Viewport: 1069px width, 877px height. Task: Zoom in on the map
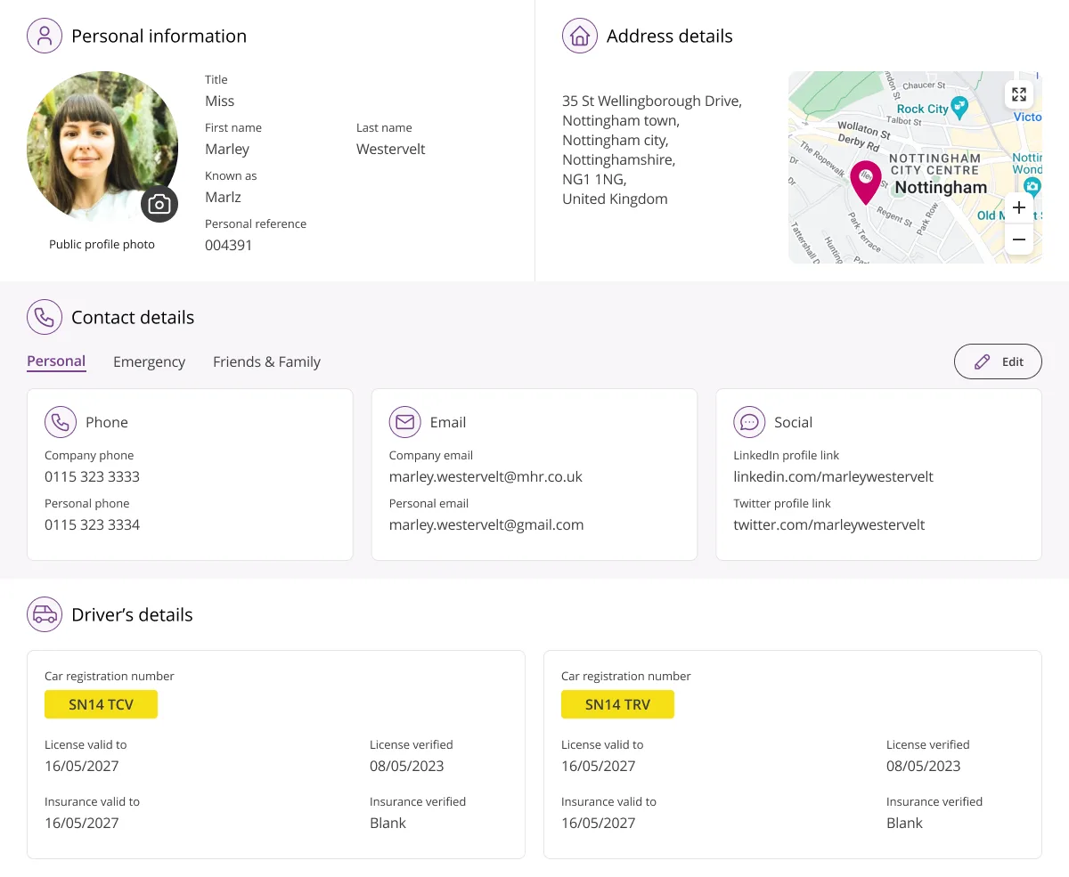click(1019, 208)
